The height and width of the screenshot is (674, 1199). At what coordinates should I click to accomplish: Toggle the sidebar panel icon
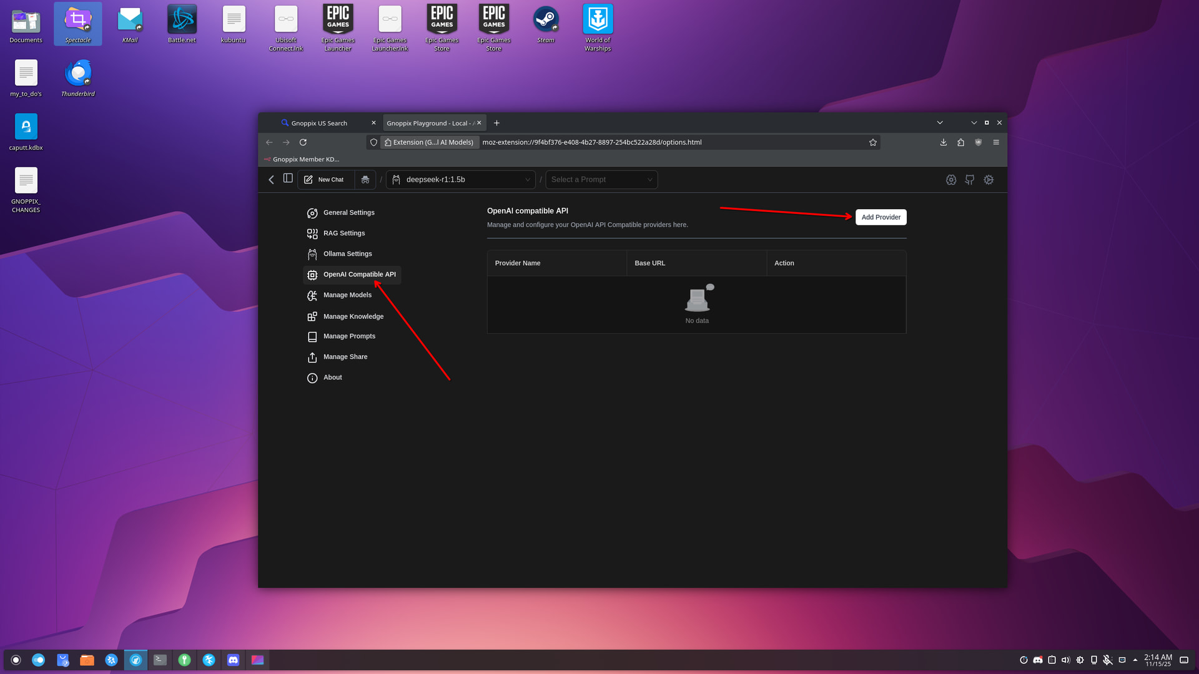(288, 178)
